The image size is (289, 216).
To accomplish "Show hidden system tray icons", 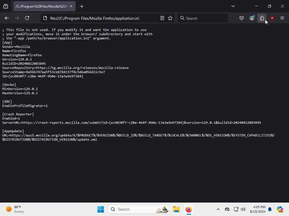I will click(x=218, y=209).
